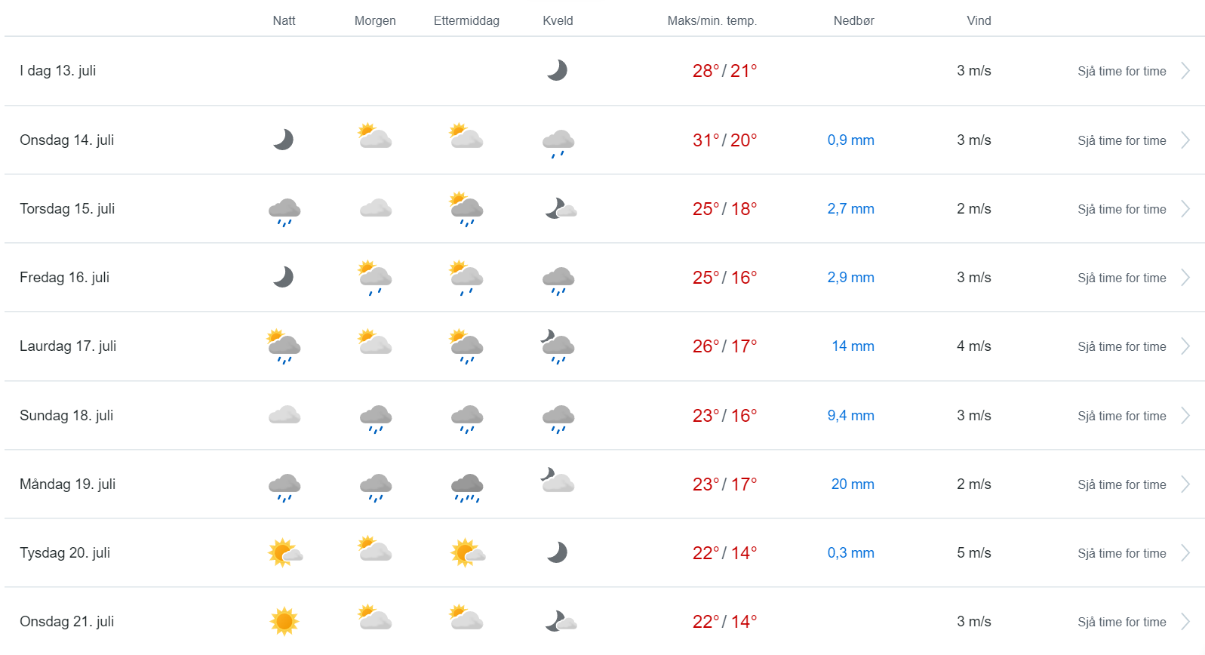
Task: Expand chevron arrow for Fredag 16. juli
Action: pos(1185,278)
